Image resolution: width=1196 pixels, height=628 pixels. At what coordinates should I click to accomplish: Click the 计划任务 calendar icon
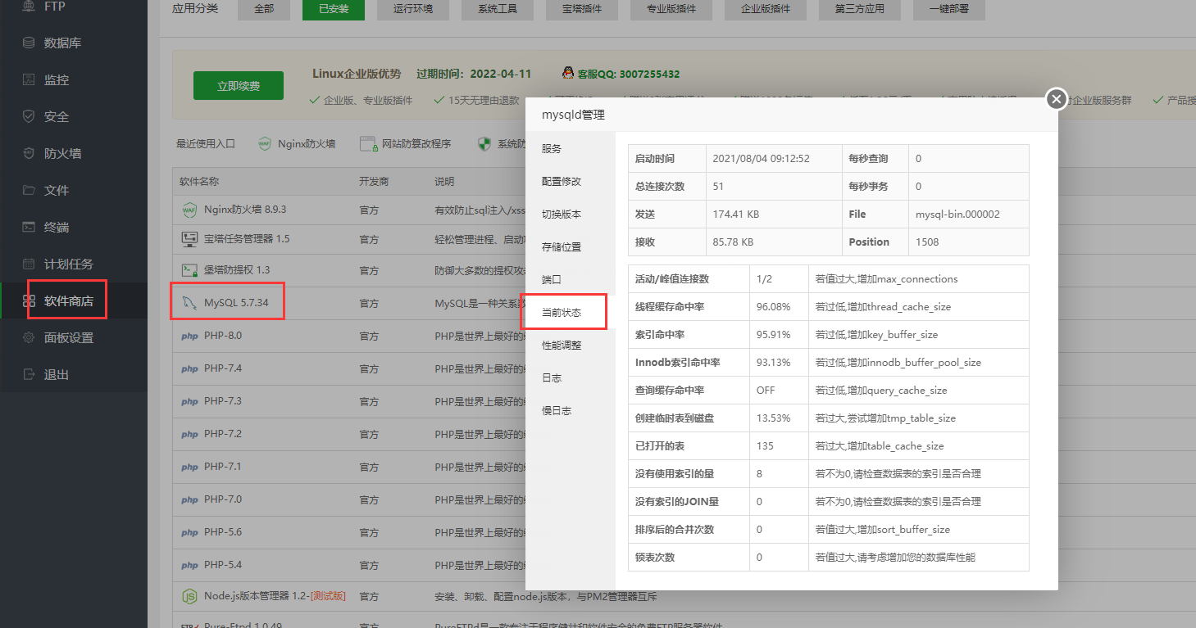coord(29,264)
